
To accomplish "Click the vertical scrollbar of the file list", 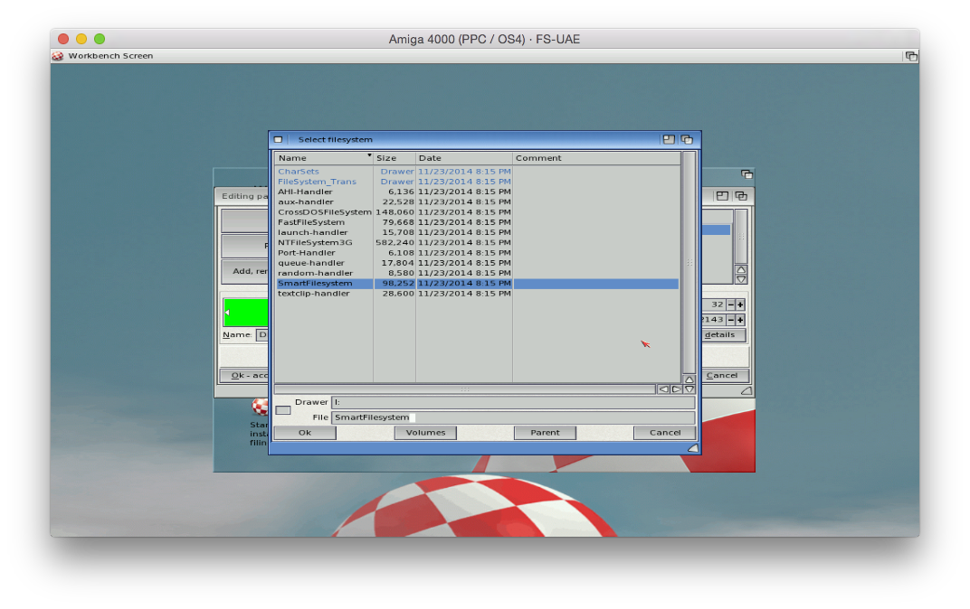I will pos(689,263).
